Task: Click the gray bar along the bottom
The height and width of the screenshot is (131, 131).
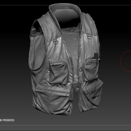Action: coord(65,128)
